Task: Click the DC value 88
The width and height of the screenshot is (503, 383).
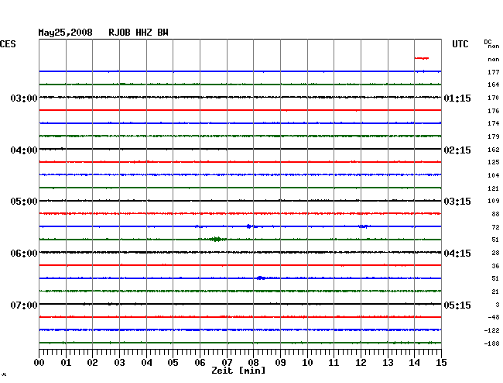Action: 495,214
